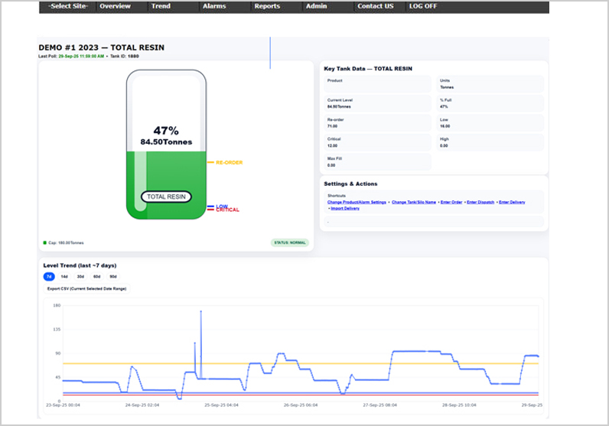Open Change Product/Alarm Settings link
This screenshot has width=609, height=426.
[357, 202]
